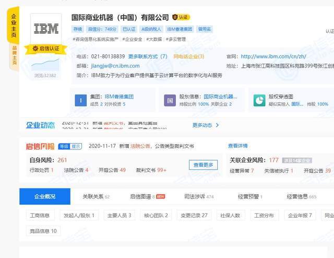This screenshot has height=258, width=334.
Task: Select the 经营预警 tab
Action: point(250,196)
